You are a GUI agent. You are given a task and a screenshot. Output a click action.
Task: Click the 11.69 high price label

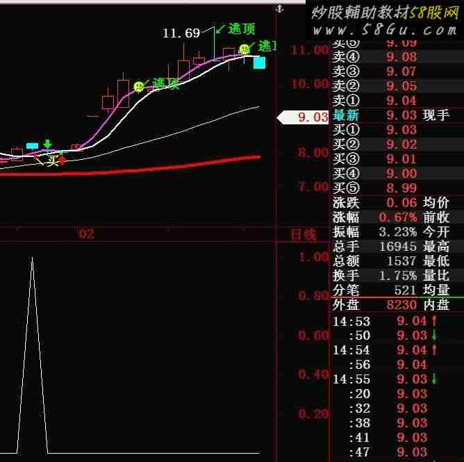pyautogui.click(x=181, y=33)
